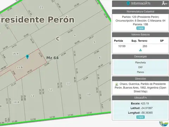
Task: Select parcel 15 B on the map
Action: click(19, 67)
